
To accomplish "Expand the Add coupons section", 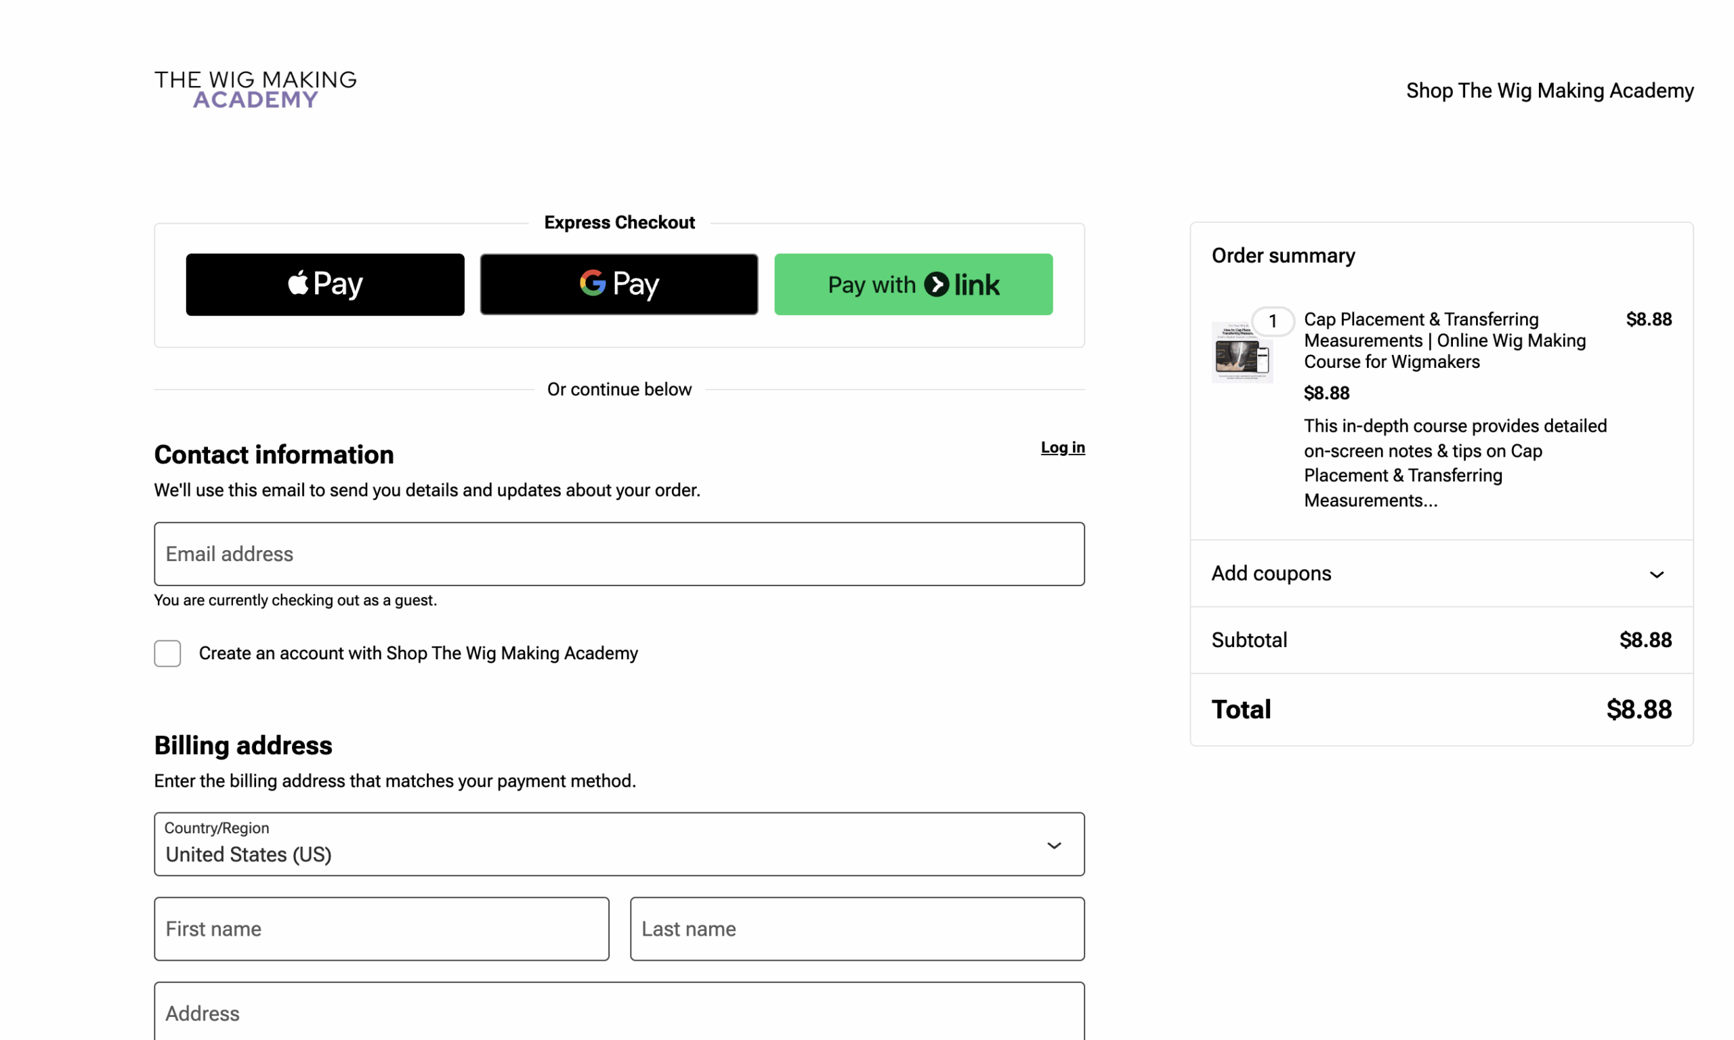I will 1271,573.
